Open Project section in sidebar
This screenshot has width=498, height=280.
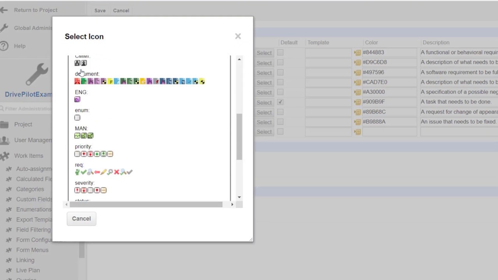23,124
